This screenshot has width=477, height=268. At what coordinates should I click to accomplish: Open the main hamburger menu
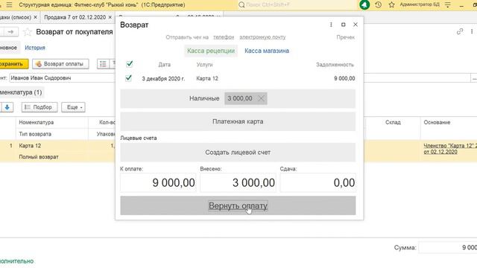click(9, 5)
